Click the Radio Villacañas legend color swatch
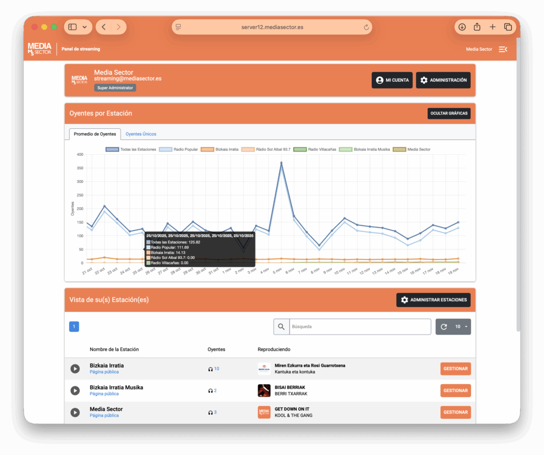544x455 pixels. point(300,150)
